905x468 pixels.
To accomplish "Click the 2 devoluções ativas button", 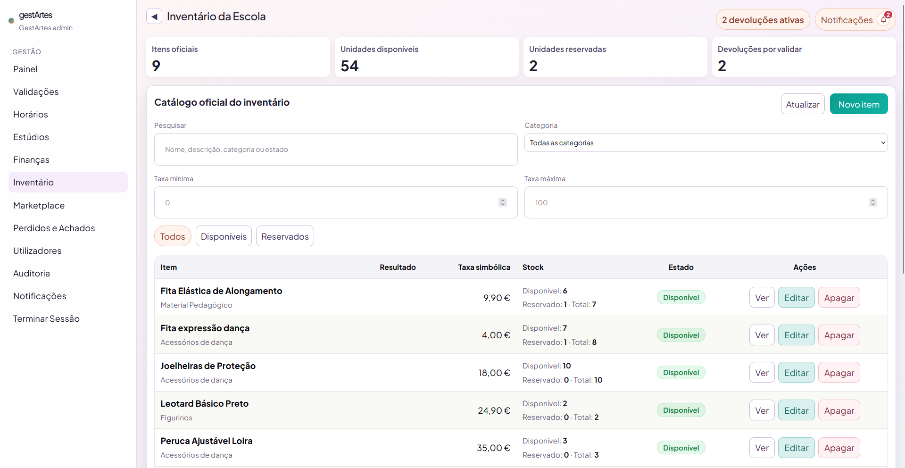I will [x=763, y=20].
